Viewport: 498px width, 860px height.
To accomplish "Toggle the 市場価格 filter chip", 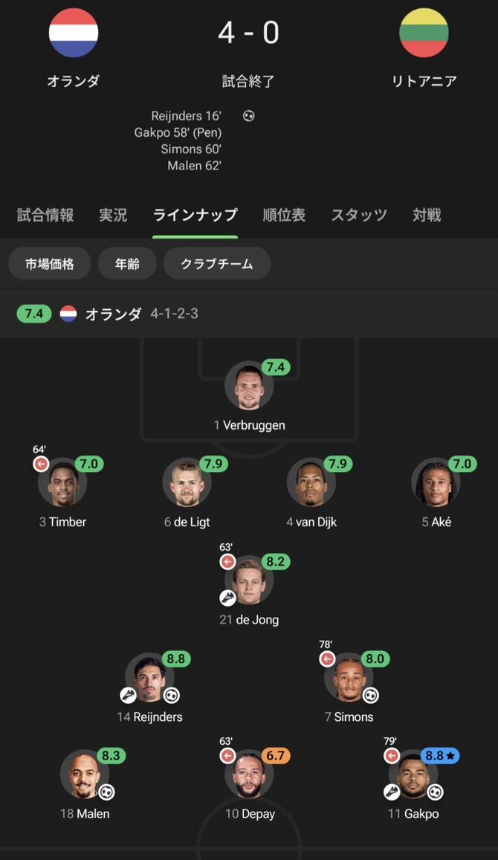I will coord(50,264).
